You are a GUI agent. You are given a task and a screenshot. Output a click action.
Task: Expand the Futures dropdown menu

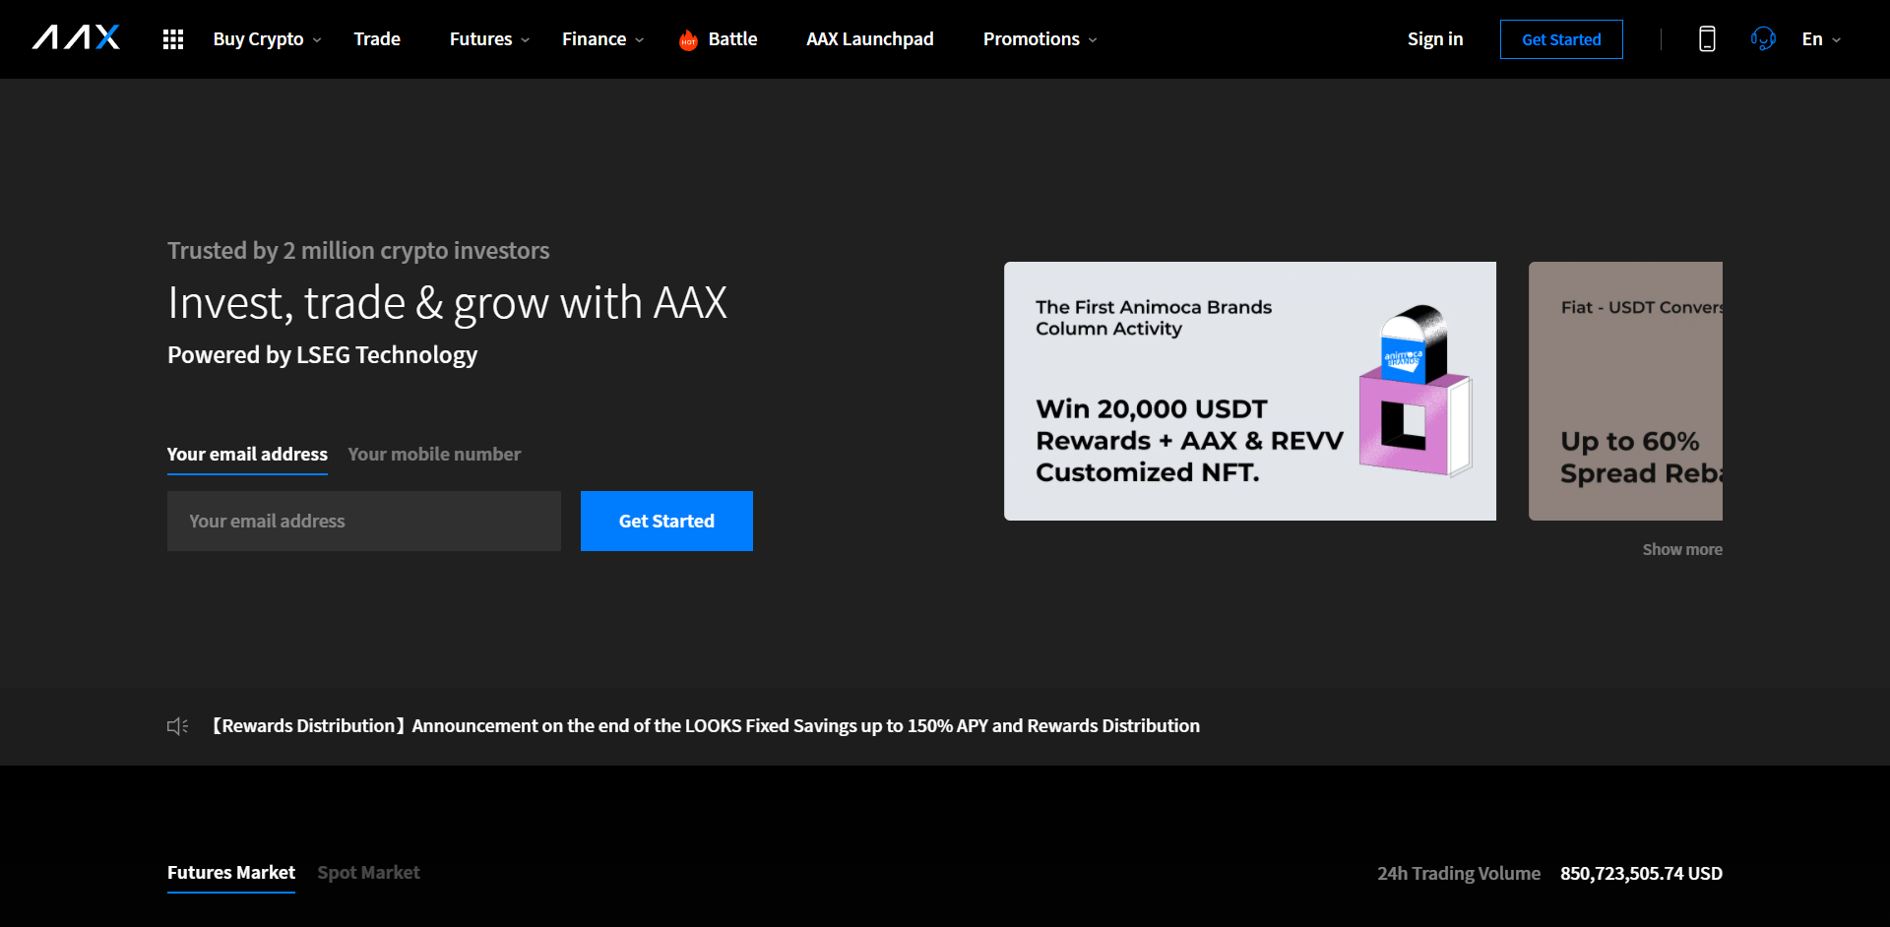tap(489, 39)
